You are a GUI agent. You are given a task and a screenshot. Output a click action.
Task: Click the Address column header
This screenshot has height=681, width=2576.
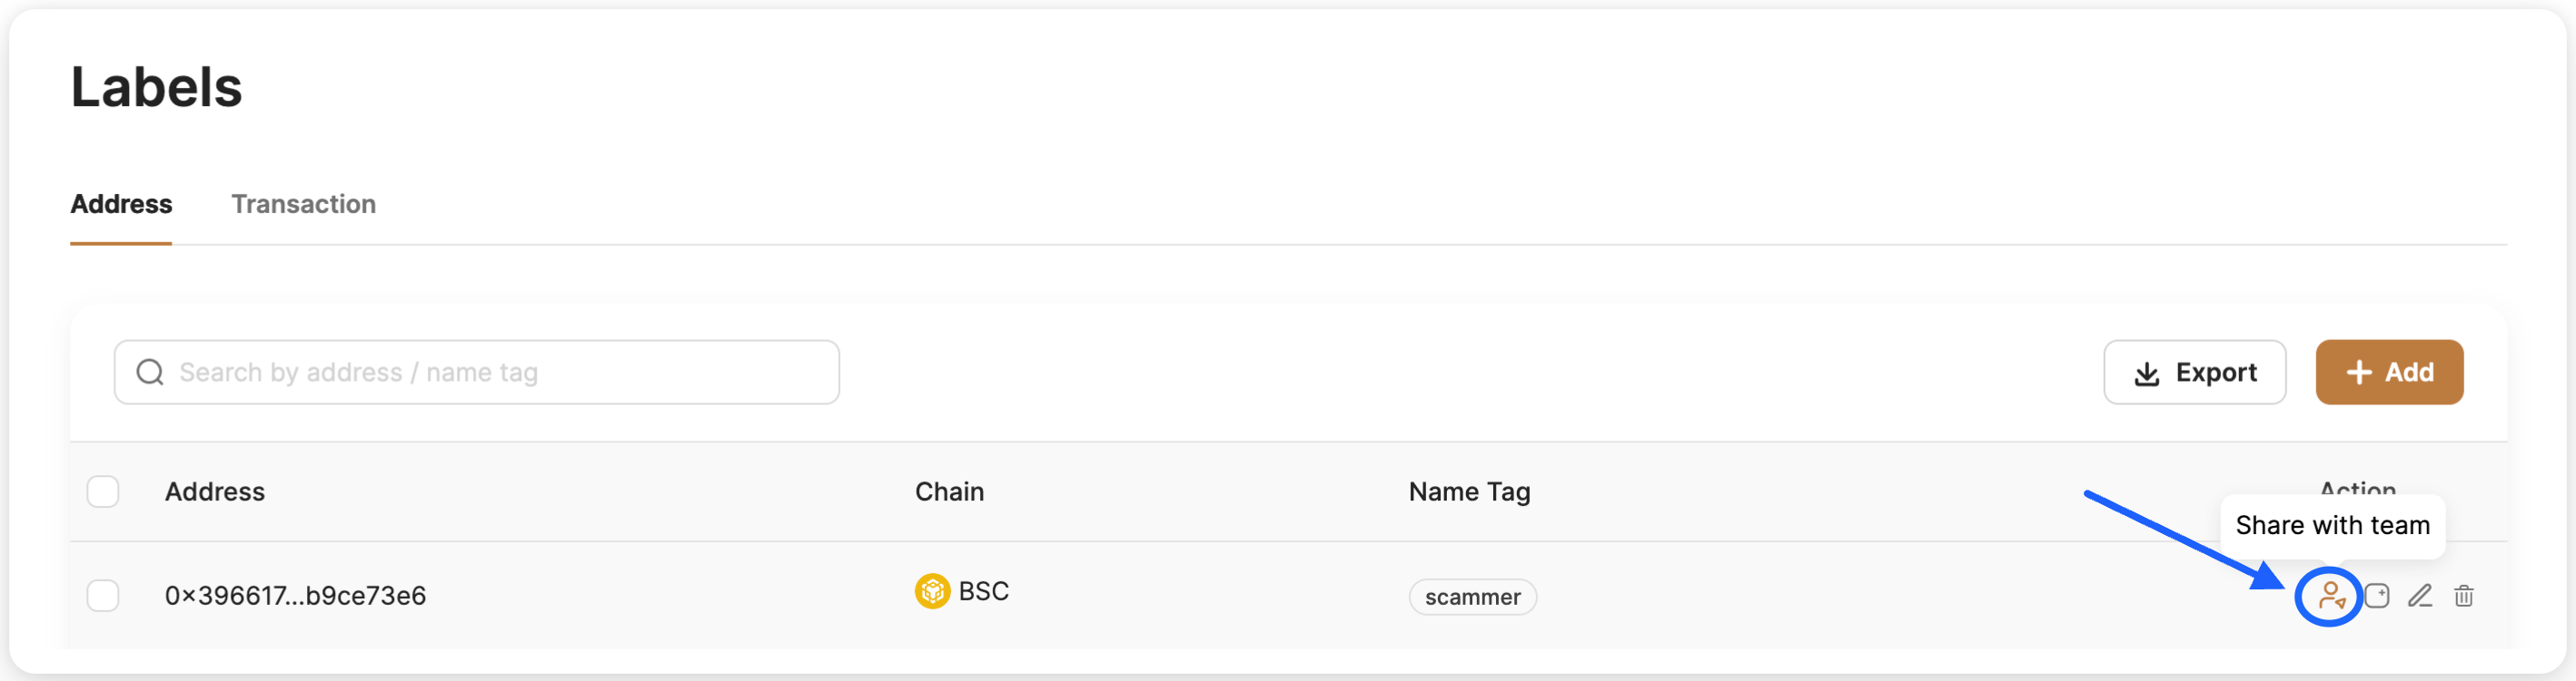(215, 491)
